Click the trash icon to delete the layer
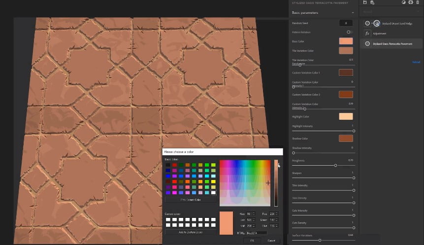The height and width of the screenshot is (245, 424). click(x=418, y=2)
